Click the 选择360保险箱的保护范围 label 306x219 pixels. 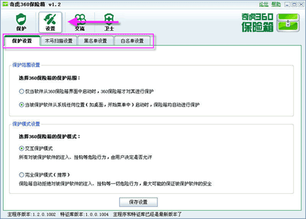click(49, 78)
